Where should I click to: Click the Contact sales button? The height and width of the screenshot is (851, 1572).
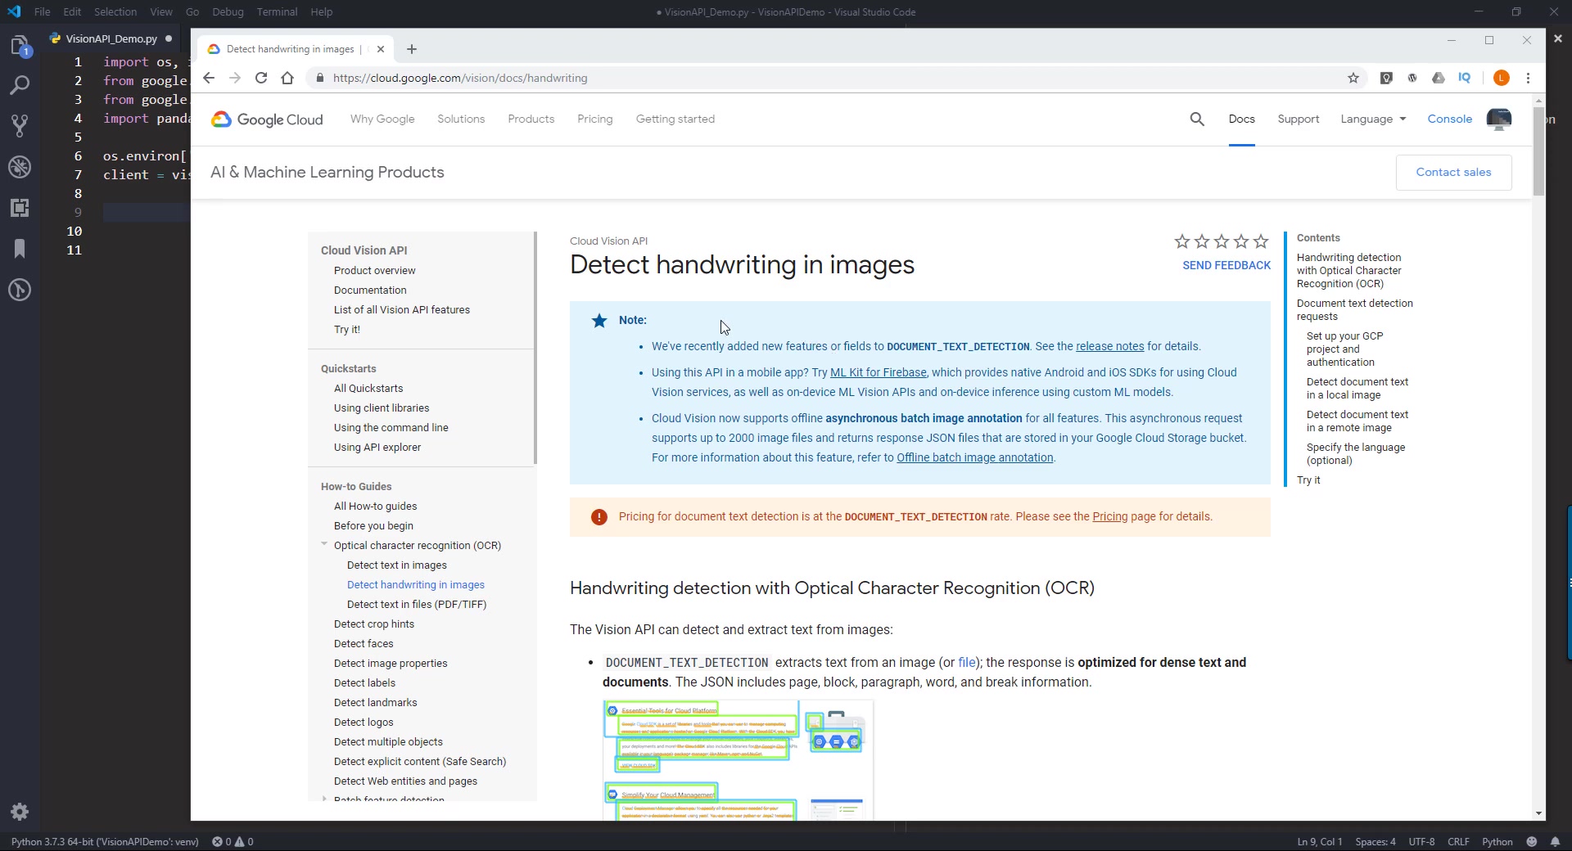pos(1454,173)
